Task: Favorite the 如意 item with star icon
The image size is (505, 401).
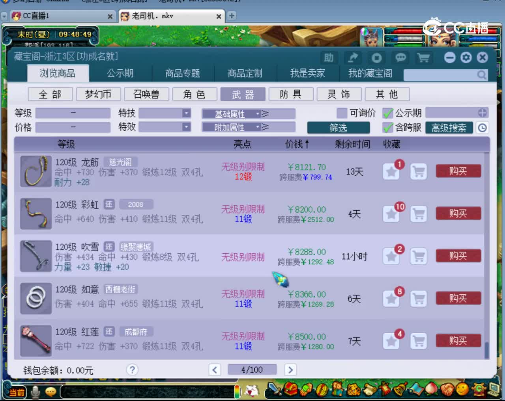Action: point(391,299)
